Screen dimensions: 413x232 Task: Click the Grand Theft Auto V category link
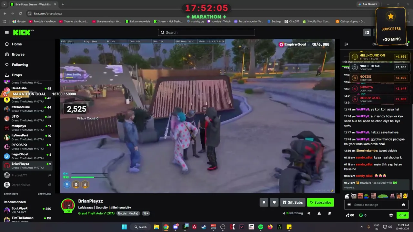coord(96,213)
